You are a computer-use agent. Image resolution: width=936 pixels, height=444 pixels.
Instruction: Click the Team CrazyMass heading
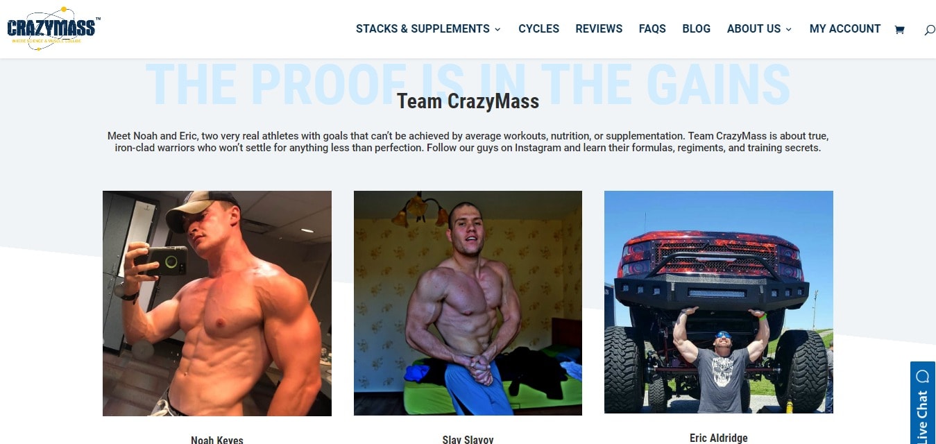point(468,101)
